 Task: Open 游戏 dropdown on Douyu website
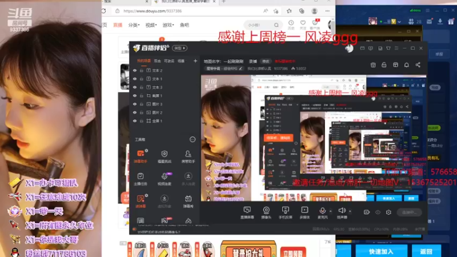click(168, 25)
